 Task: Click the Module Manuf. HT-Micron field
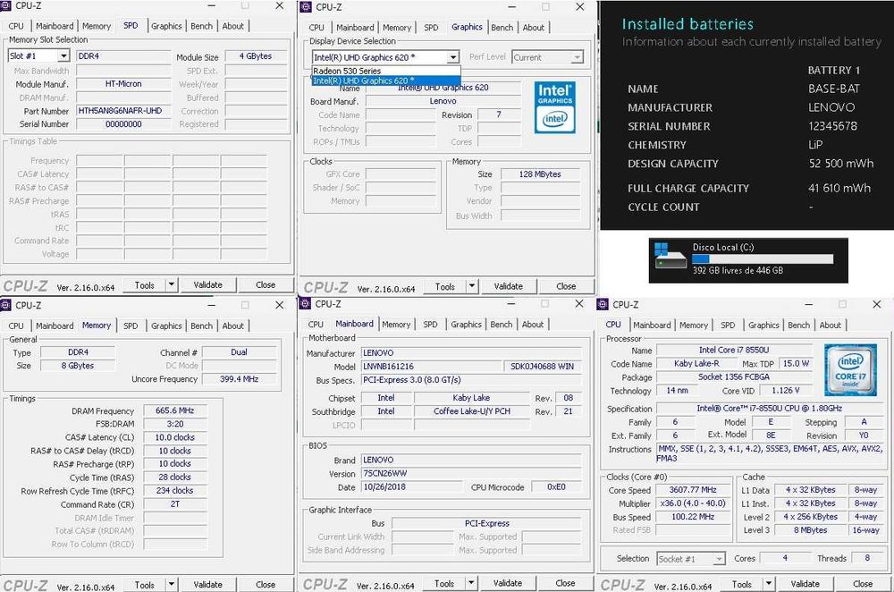pyautogui.click(x=123, y=83)
